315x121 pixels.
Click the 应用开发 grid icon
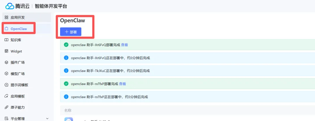pos(6,17)
